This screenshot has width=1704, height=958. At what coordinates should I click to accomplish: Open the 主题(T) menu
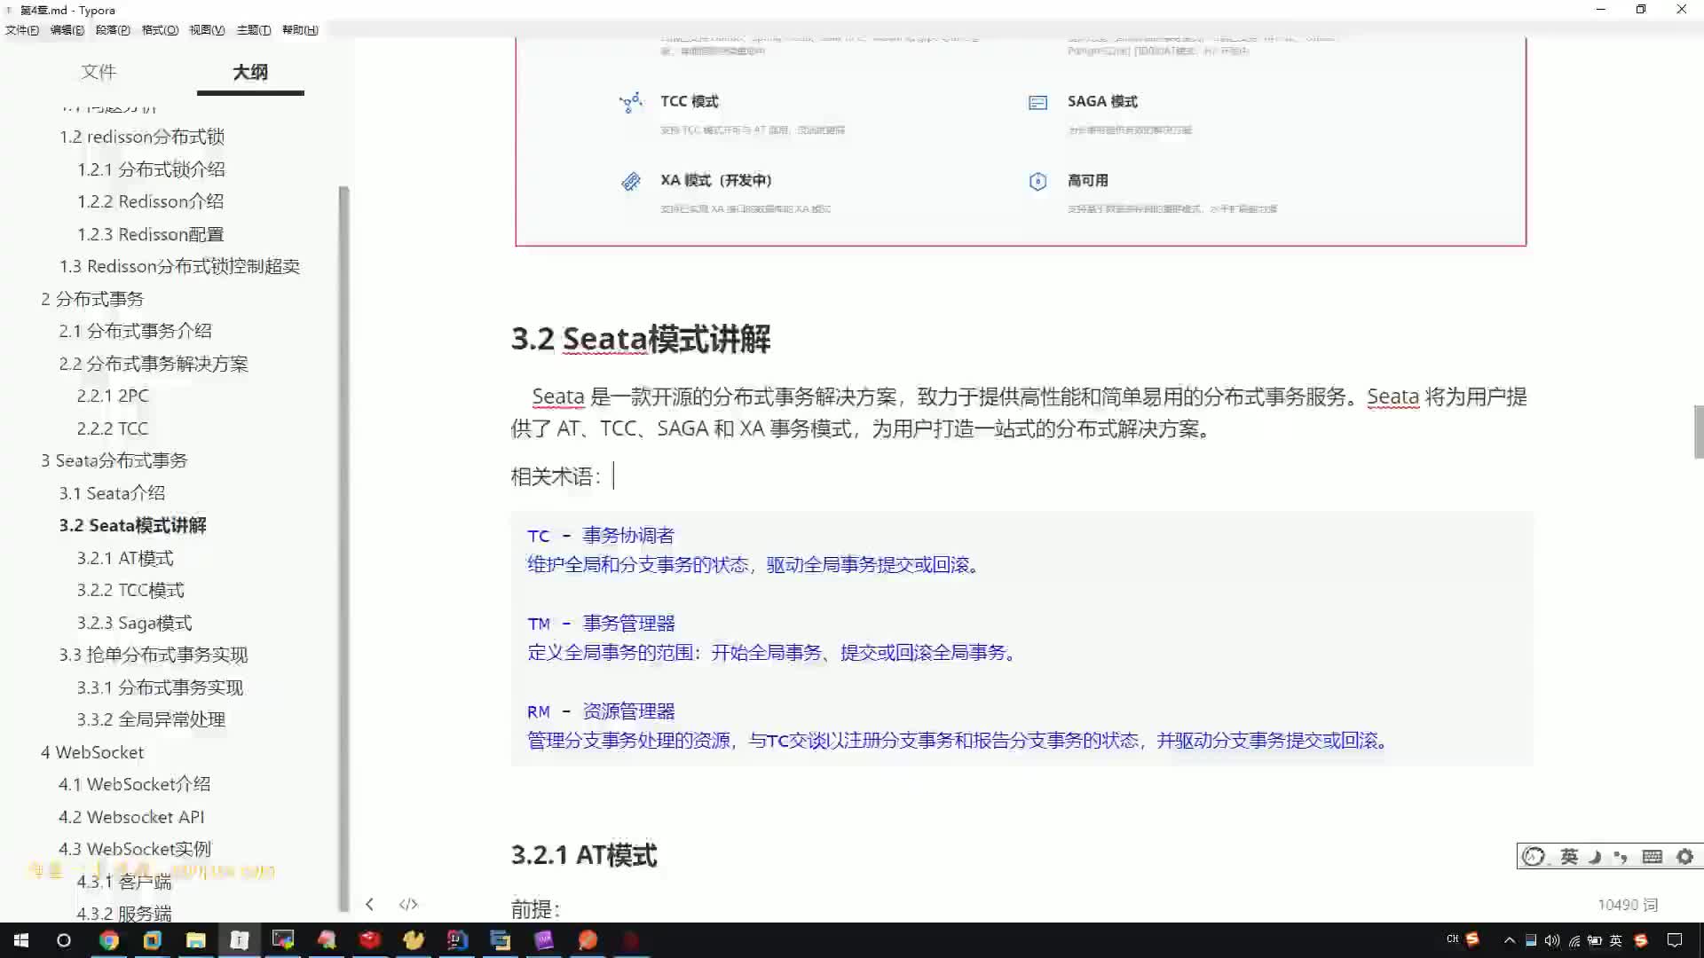click(254, 30)
